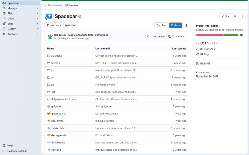Open Build in the sidebar
249x155 pixels.
point(21,24)
